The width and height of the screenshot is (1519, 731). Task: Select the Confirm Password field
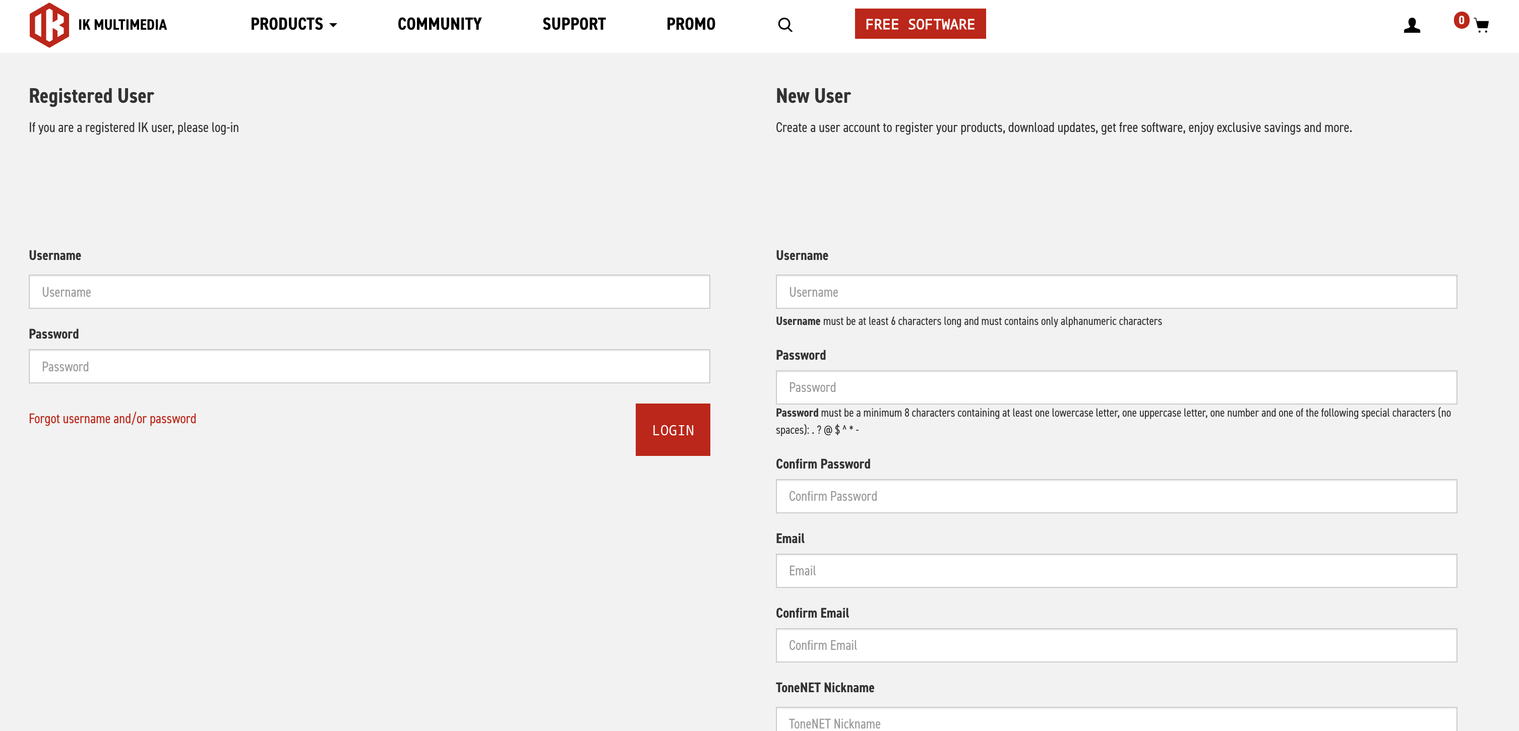[x=1116, y=496]
